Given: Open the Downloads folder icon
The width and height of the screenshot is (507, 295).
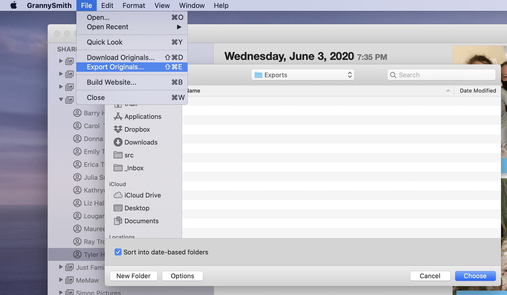Looking at the screenshot, I should [x=118, y=142].
